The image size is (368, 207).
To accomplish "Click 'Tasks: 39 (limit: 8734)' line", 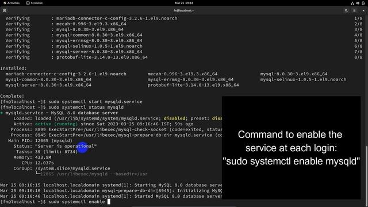I will (47, 152).
